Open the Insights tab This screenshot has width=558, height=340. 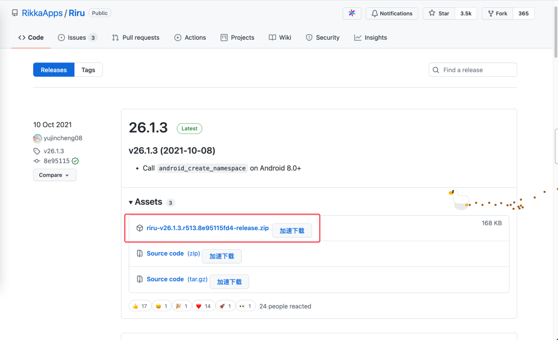(x=370, y=38)
